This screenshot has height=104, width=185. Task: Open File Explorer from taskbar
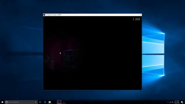coord(50,102)
